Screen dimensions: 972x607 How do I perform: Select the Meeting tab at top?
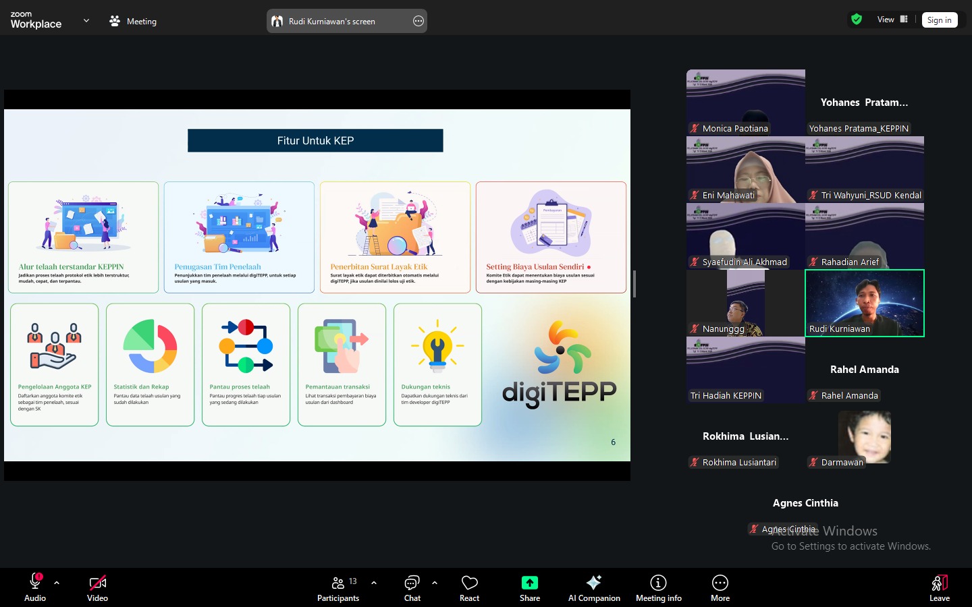pos(133,21)
